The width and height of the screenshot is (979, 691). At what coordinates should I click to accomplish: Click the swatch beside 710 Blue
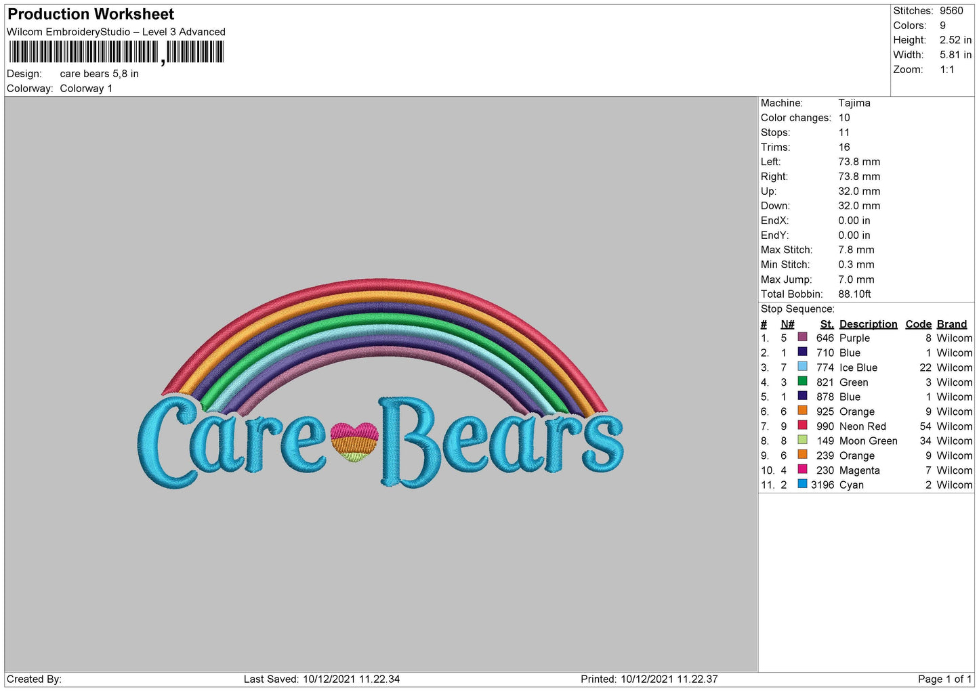pos(803,352)
